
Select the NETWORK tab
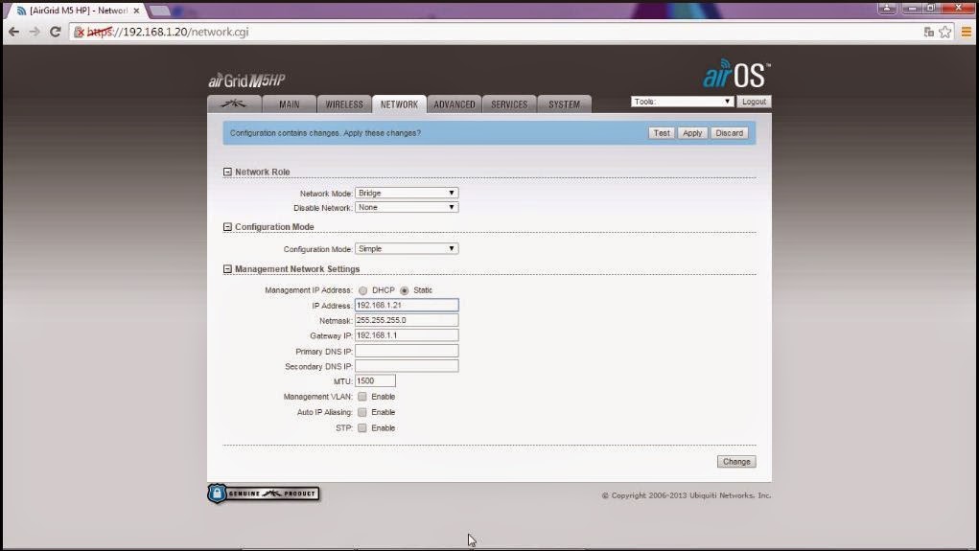pos(399,104)
